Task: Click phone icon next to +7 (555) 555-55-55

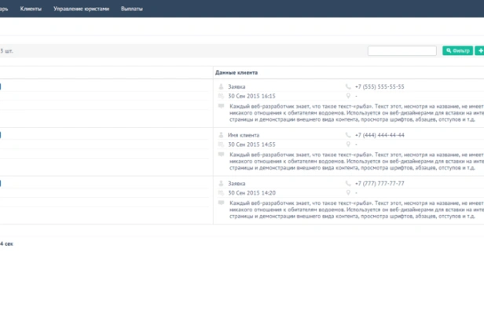Action: [348, 86]
